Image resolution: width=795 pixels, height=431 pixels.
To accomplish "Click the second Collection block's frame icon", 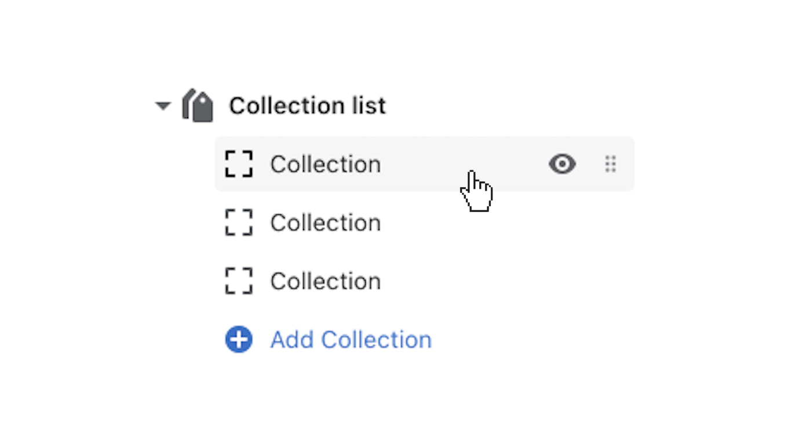I will coord(239,223).
